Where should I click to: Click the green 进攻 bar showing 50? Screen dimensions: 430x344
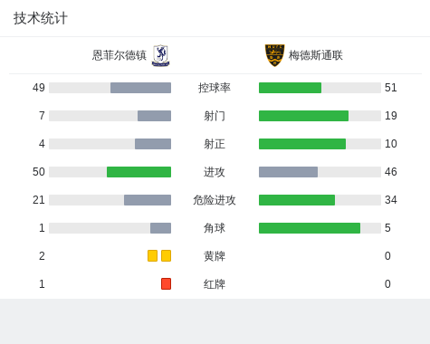[x=139, y=172]
